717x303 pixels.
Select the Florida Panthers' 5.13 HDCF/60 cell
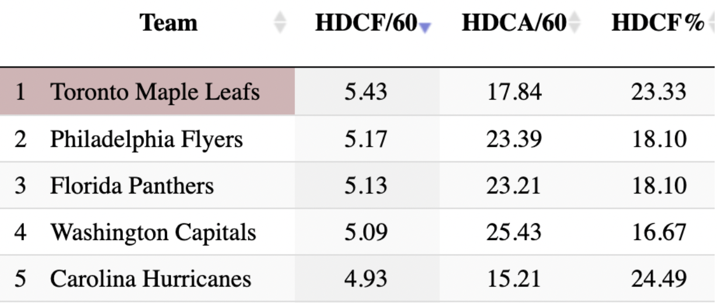[x=366, y=186]
